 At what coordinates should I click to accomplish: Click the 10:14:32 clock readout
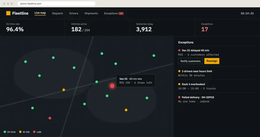tap(247, 13)
